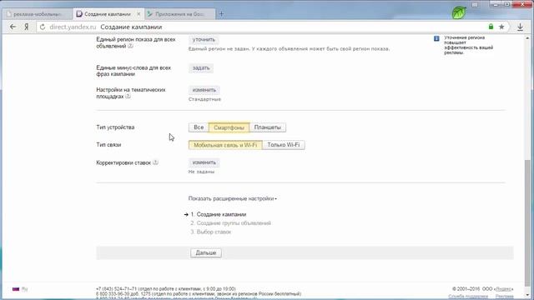The image size is (534, 300).
Task: Click the blue info icon beside region hint
Action: click(436, 38)
